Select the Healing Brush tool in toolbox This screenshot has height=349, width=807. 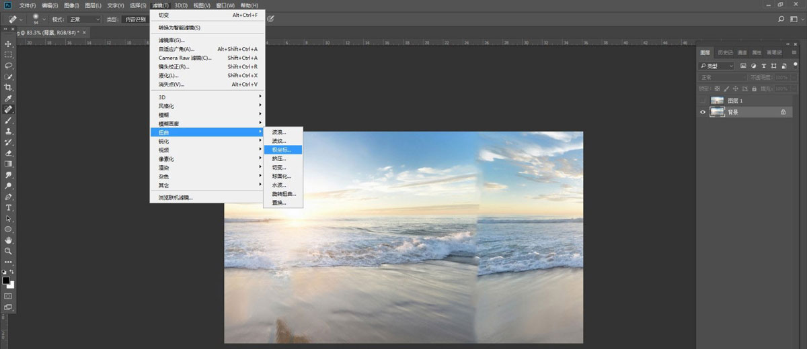[x=8, y=109]
